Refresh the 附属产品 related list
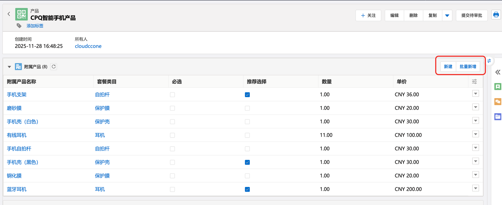Screen dimensions: 502x205 54,67
